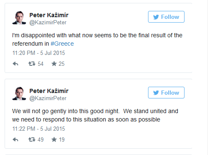Retweet the tweet with 49 retweets
The height and width of the screenshot is (155, 208).
32,139
